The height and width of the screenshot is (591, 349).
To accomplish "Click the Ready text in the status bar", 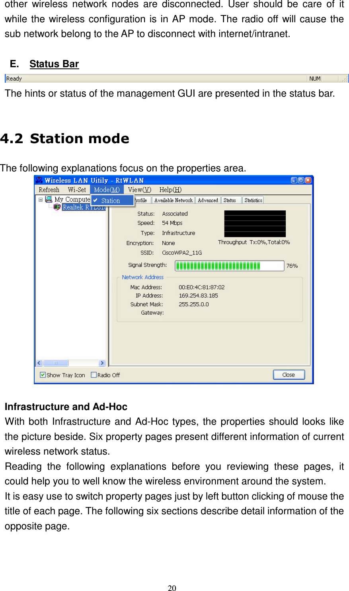I will pos(14,78).
